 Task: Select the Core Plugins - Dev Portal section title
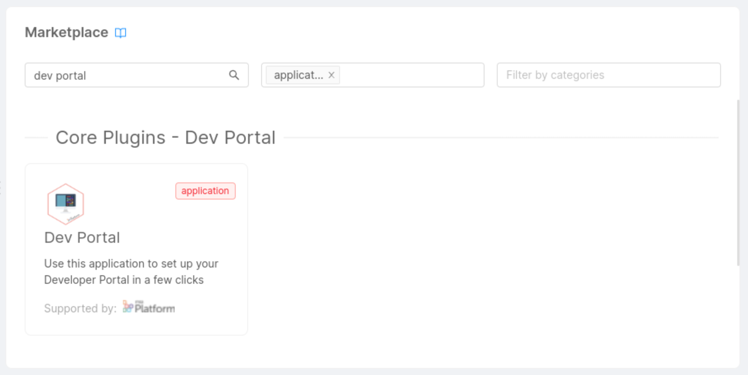point(165,137)
